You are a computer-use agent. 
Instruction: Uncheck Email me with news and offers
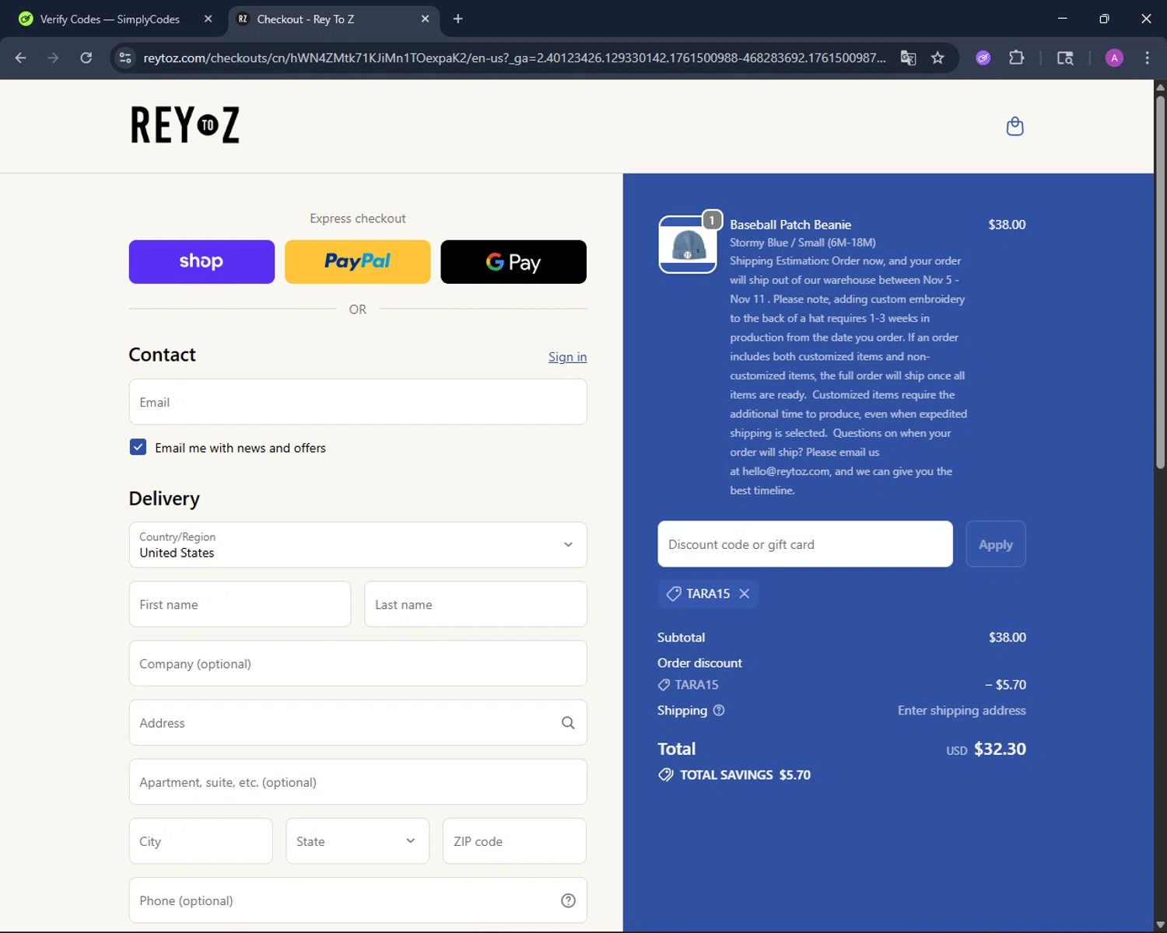pyautogui.click(x=138, y=447)
